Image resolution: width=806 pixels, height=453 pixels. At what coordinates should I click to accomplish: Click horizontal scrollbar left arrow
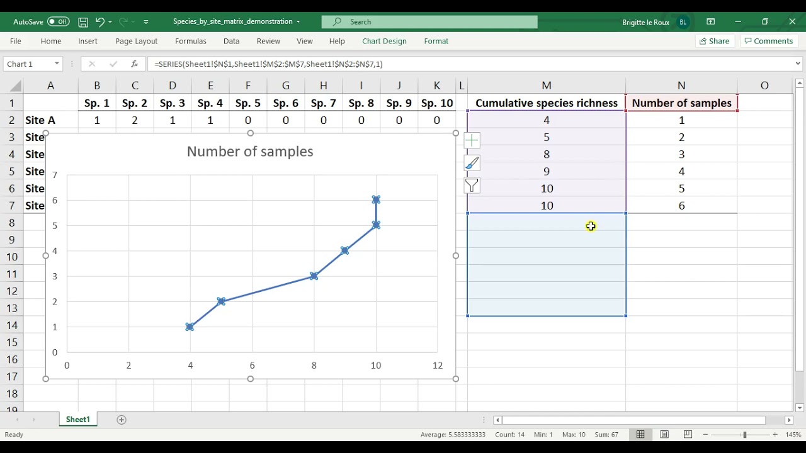pyautogui.click(x=497, y=420)
